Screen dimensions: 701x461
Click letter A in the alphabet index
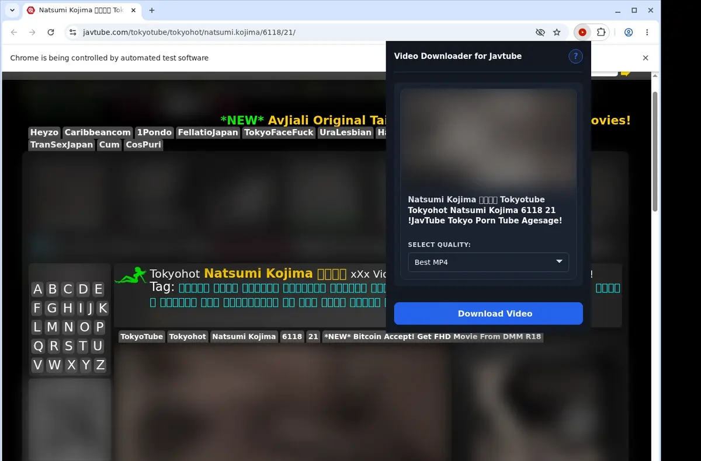coord(38,289)
